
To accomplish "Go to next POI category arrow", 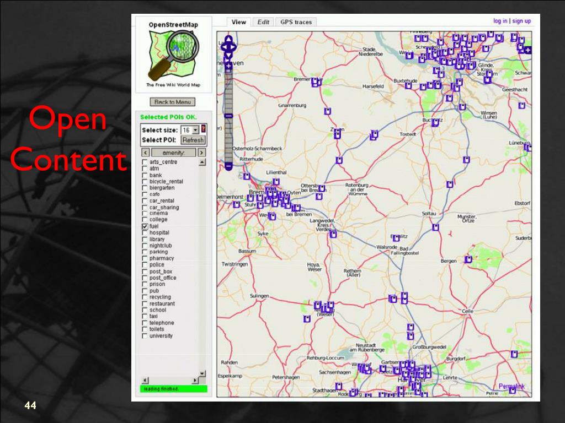I will pos(202,153).
